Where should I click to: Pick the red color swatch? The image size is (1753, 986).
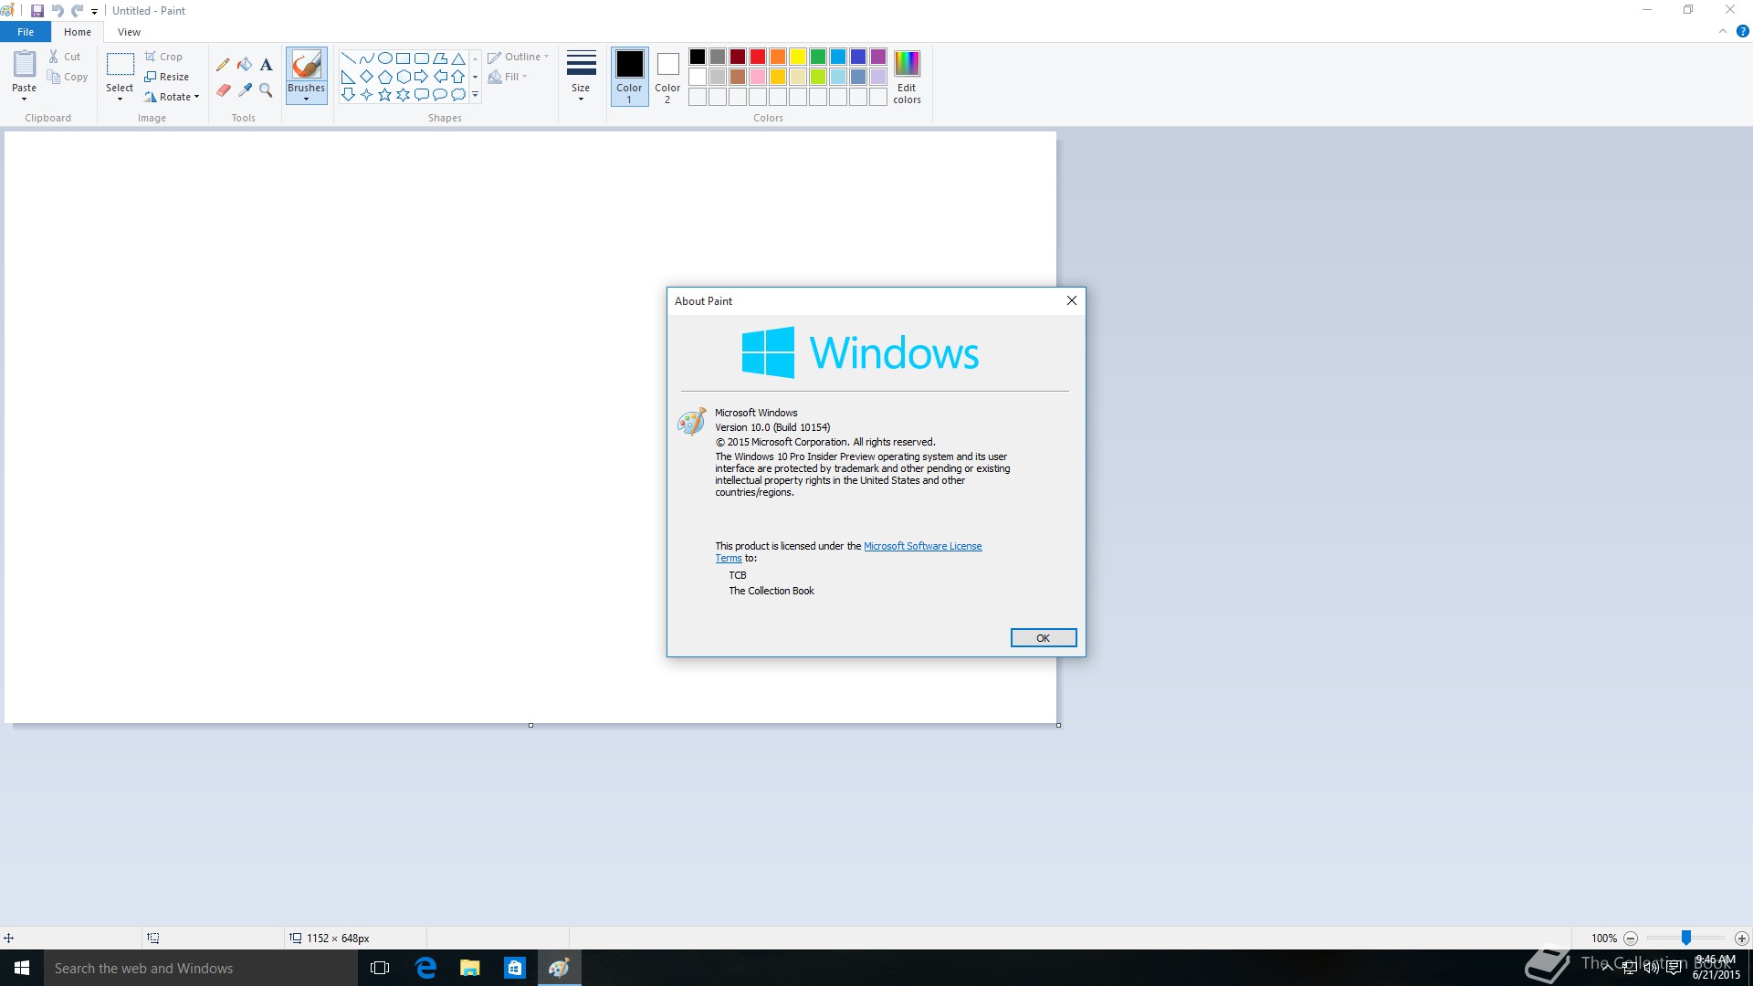pos(757,57)
